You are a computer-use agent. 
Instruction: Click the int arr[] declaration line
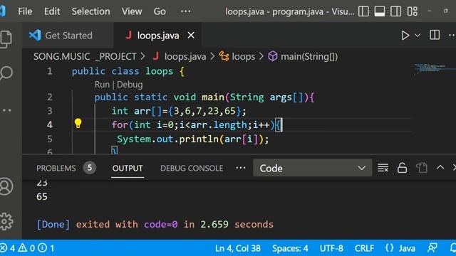[x=179, y=111]
